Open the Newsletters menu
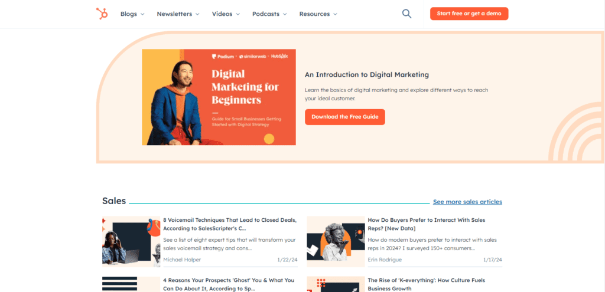The height and width of the screenshot is (292, 605). click(178, 14)
